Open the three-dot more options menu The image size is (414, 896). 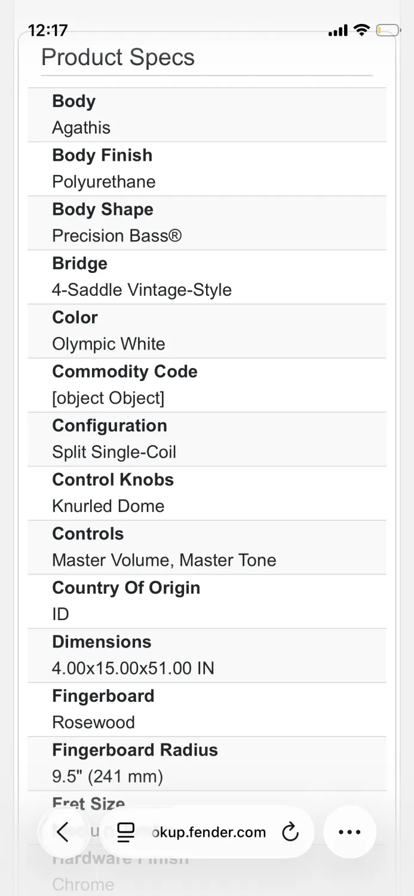(x=349, y=832)
